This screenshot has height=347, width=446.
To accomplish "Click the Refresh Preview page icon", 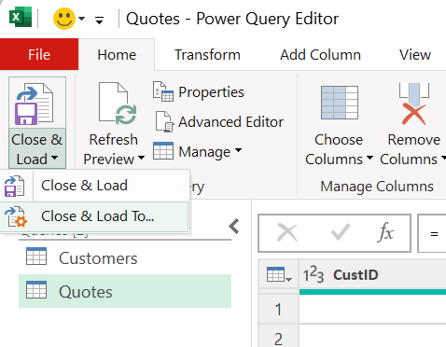I will [x=118, y=104].
